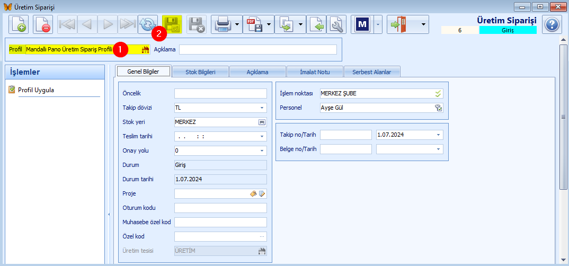Open help with the question mark icon
This screenshot has height=266, width=569.
coord(552,25)
